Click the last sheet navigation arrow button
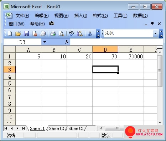 coord(24,129)
